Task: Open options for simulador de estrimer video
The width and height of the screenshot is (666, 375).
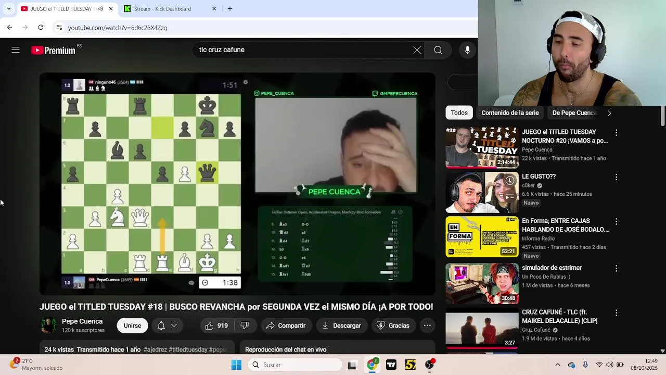Action: [x=616, y=268]
